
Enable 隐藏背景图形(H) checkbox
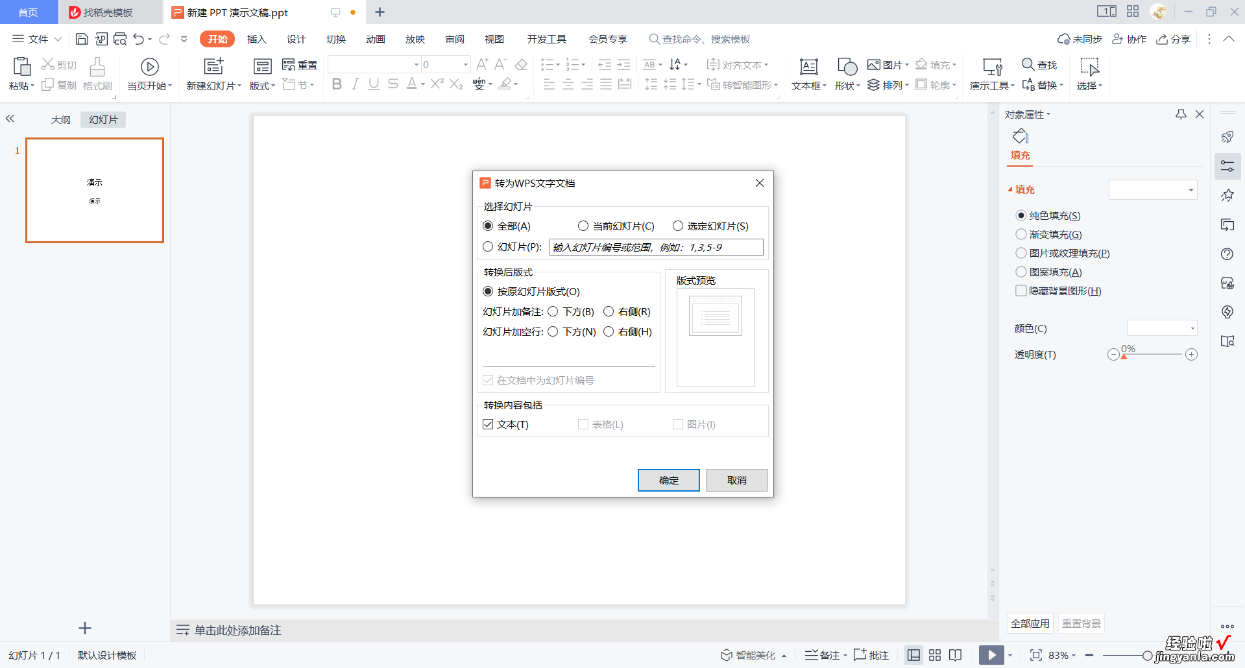pos(1021,291)
